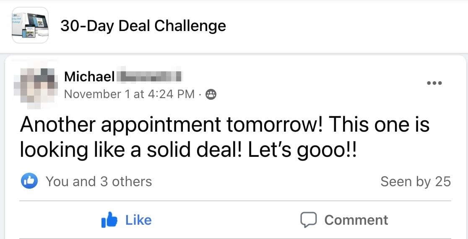
Task: Unlike the post using the Like label
Action: [138, 220]
